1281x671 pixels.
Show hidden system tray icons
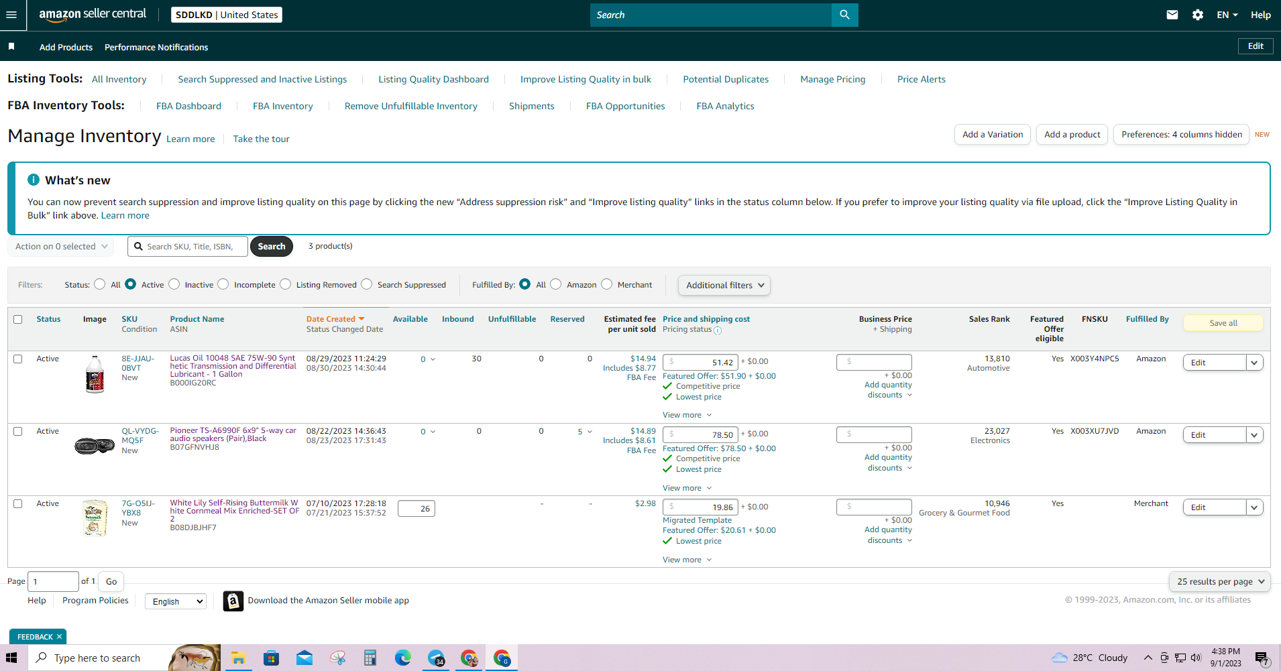point(1148,658)
